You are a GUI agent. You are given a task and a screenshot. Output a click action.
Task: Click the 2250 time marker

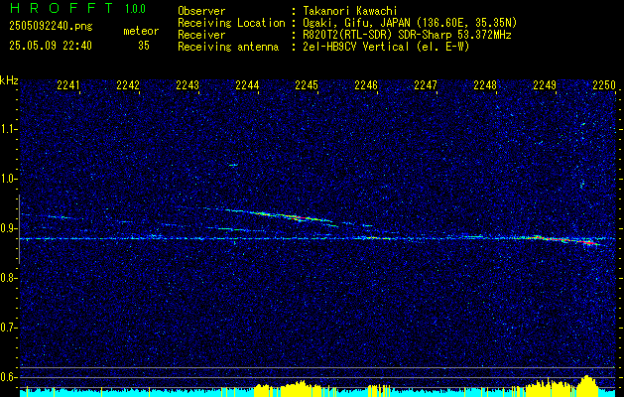pyautogui.click(x=604, y=85)
